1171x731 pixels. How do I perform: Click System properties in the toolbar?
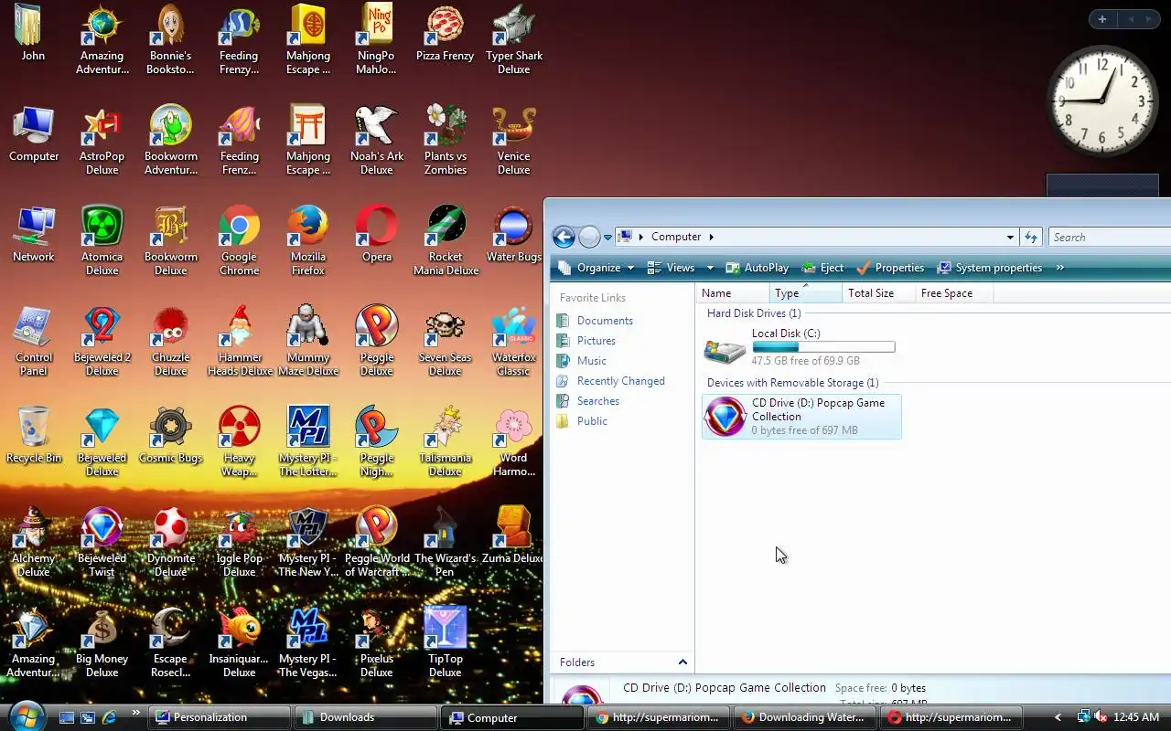pos(989,268)
